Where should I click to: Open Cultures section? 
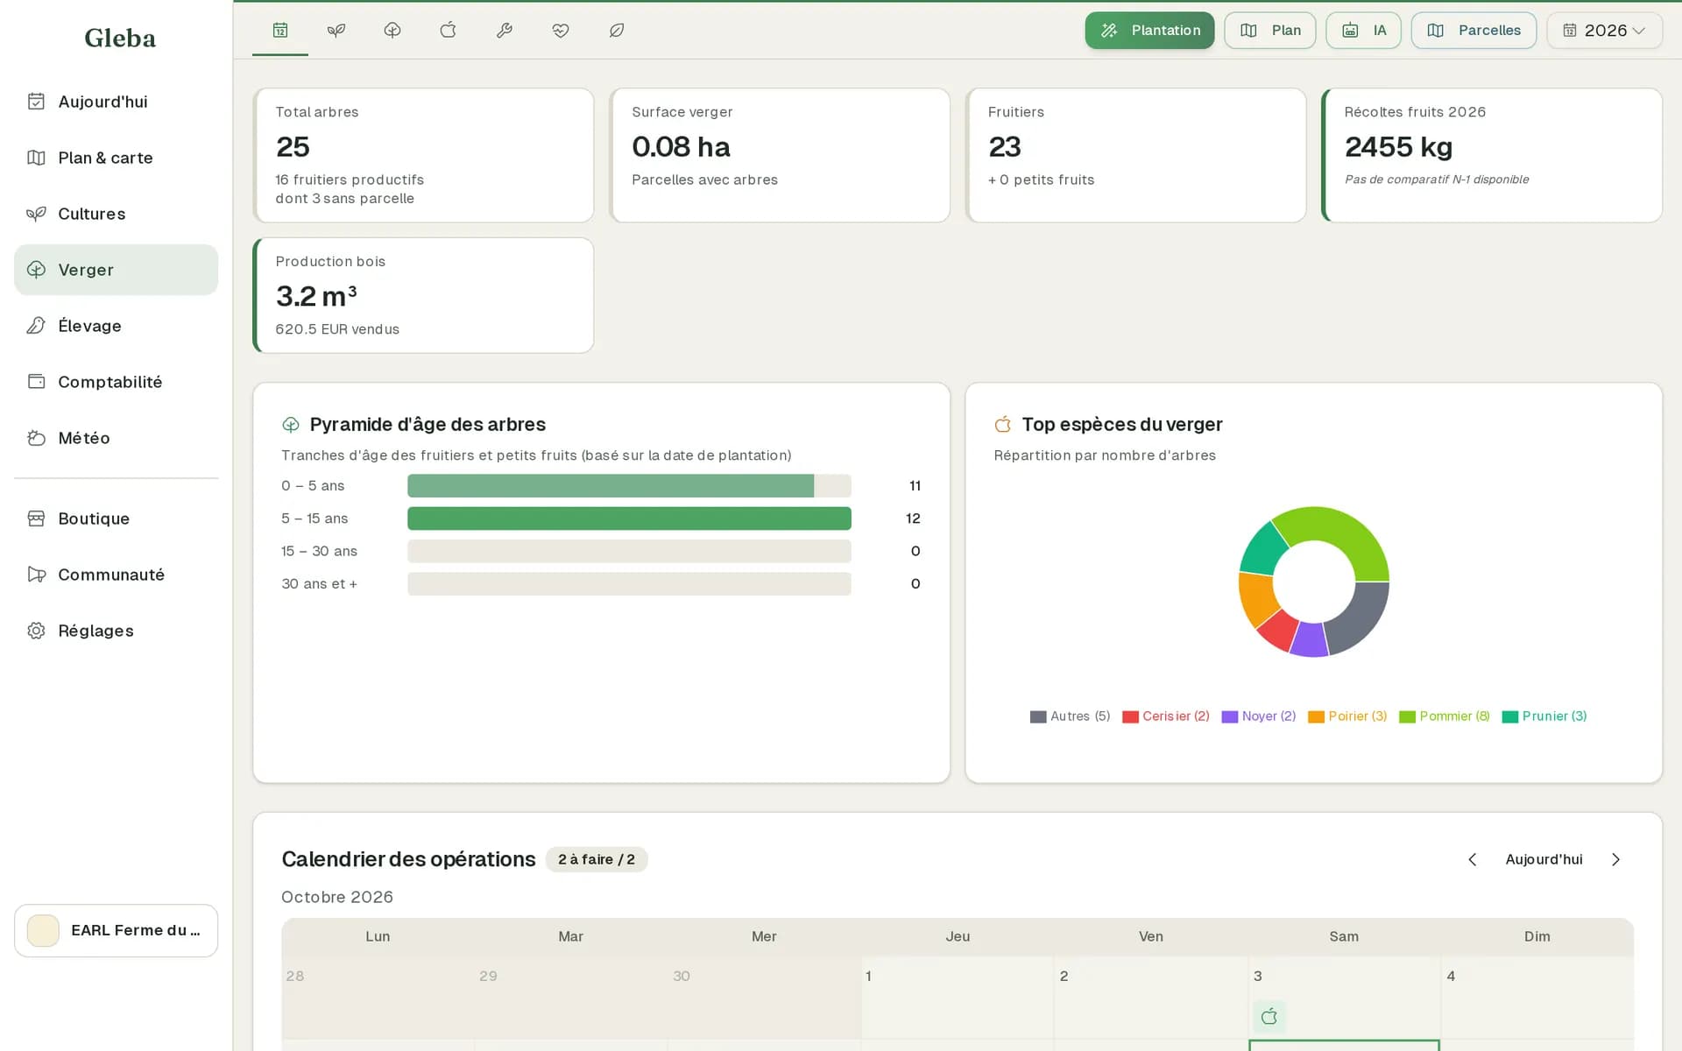click(x=116, y=214)
